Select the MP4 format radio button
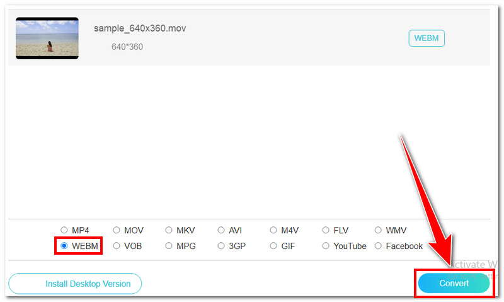This screenshot has height=302, width=504. (x=64, y=230)
